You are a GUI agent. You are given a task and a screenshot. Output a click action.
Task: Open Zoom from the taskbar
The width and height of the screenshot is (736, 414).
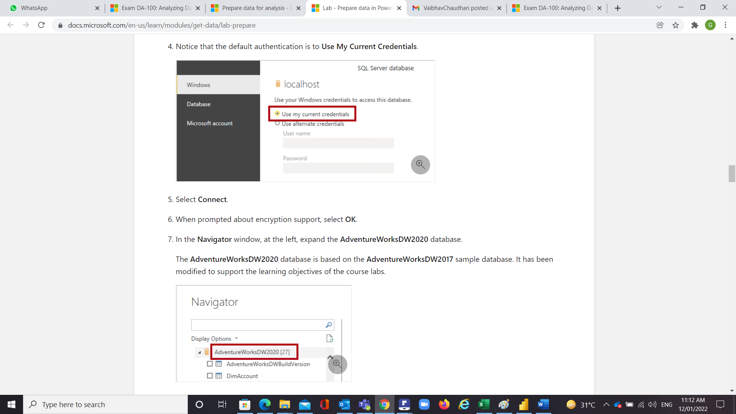(424, 404)
